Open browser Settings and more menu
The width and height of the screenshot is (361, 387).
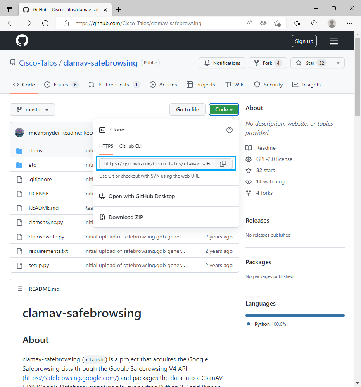pos(350,23)
